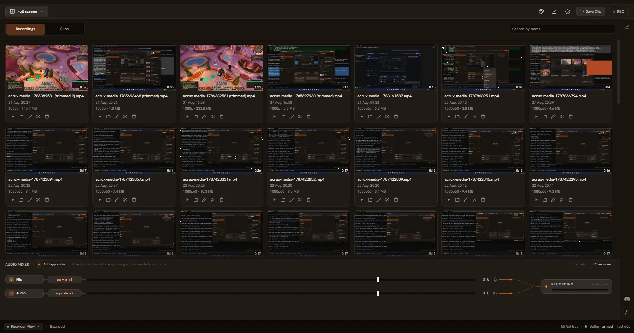Open the stats chart icon beside settings gear
Image resolution: width=634 pixels, height=333 pixels.
(554, 12)
